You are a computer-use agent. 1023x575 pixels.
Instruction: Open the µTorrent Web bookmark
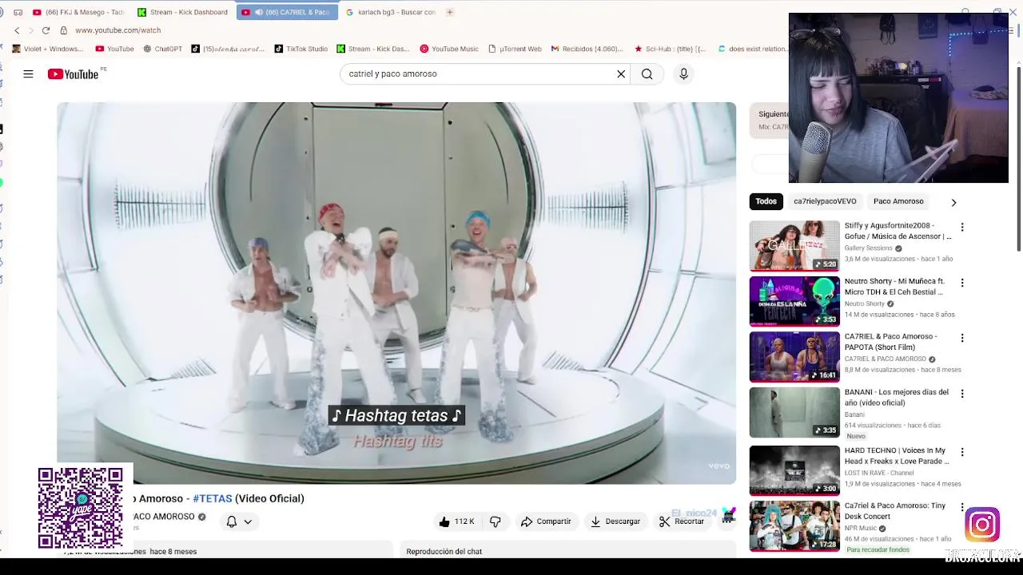[x=515, y=49]
